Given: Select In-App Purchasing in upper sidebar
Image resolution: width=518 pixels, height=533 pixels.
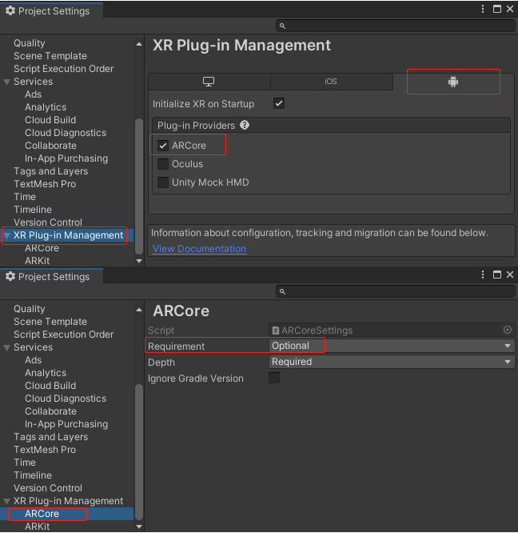Looking at the screenshot, I should click(x=66, y=158).
